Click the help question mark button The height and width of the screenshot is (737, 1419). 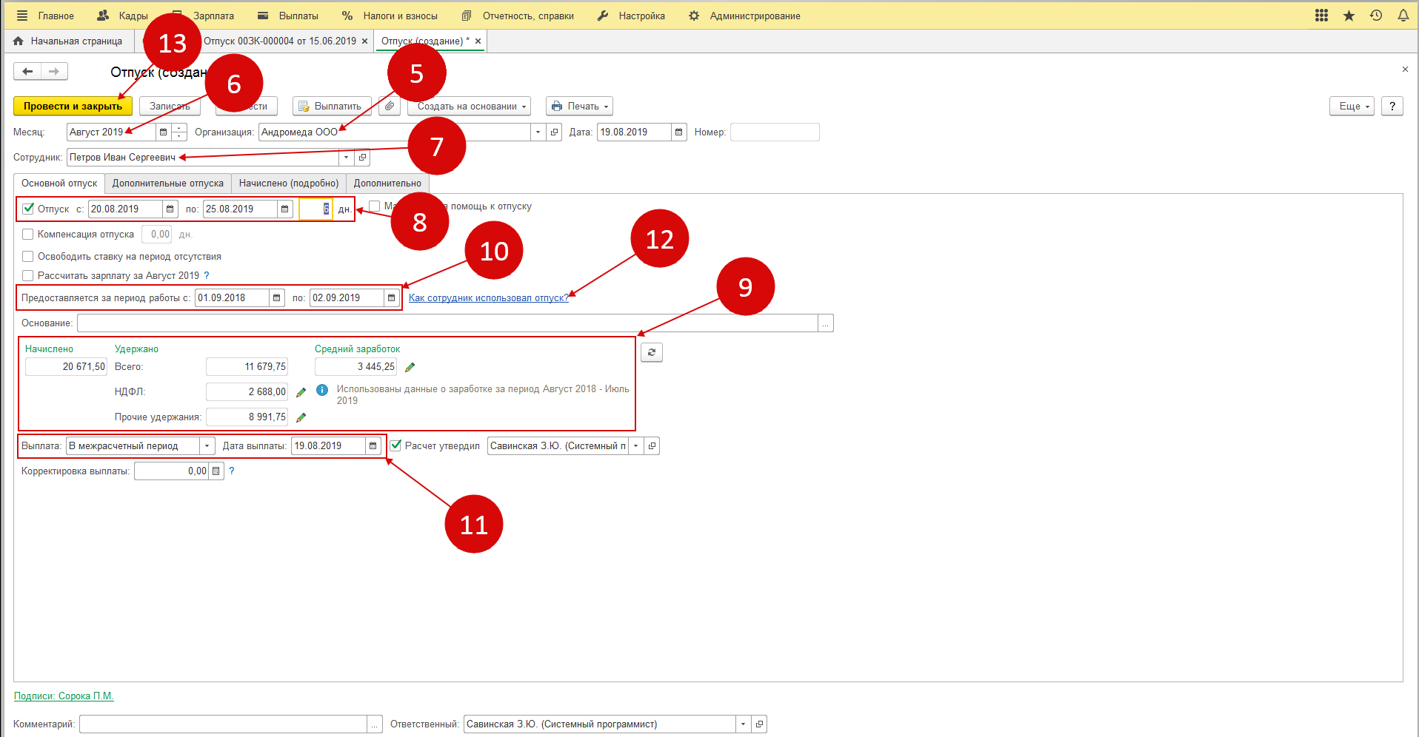coord(1392,106)
